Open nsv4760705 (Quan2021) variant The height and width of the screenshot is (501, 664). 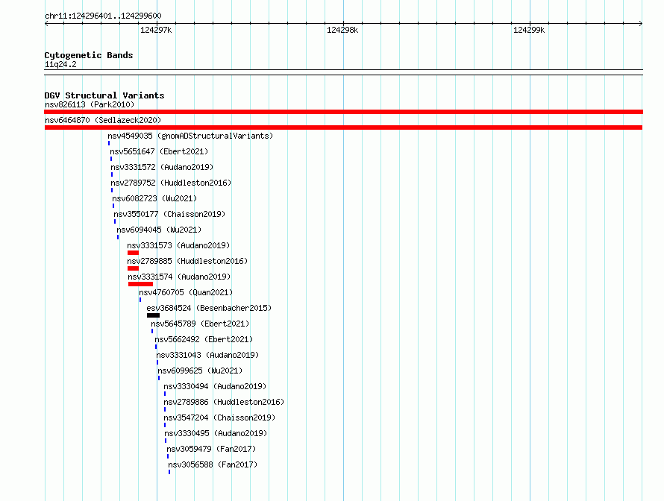point(186,292)
